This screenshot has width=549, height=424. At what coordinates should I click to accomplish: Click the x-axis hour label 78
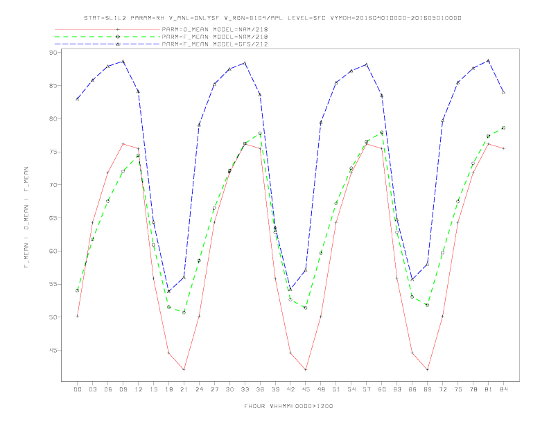click(473, 389)
